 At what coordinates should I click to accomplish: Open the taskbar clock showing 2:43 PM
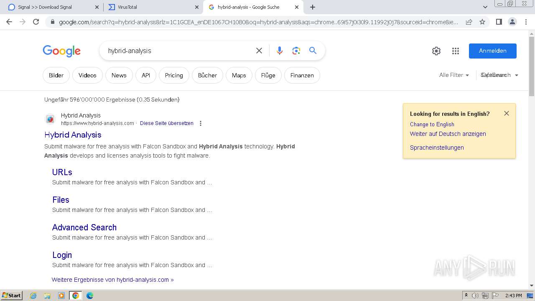tap(513, 296)
